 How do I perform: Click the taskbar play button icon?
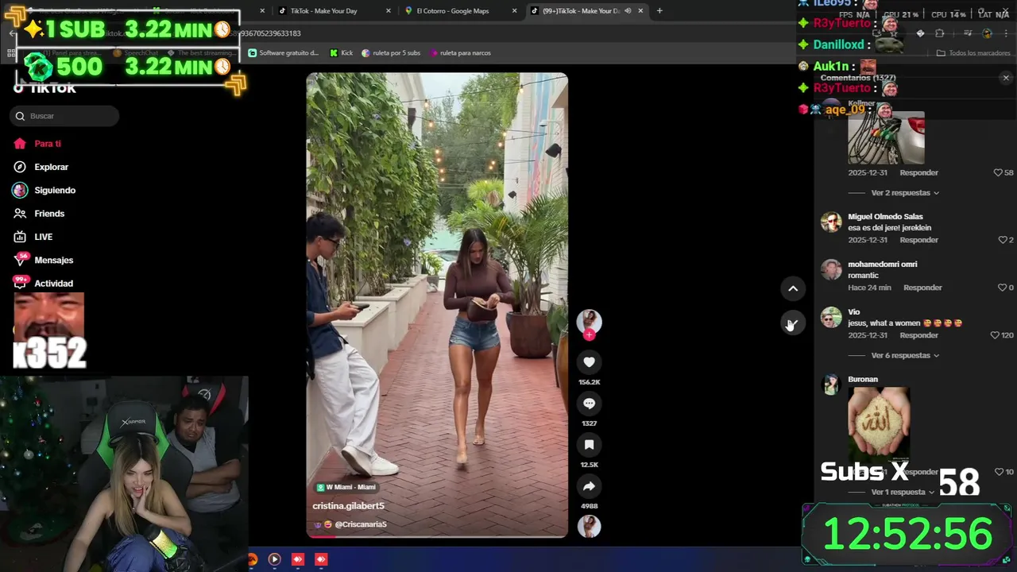click(x=274, y=559)
